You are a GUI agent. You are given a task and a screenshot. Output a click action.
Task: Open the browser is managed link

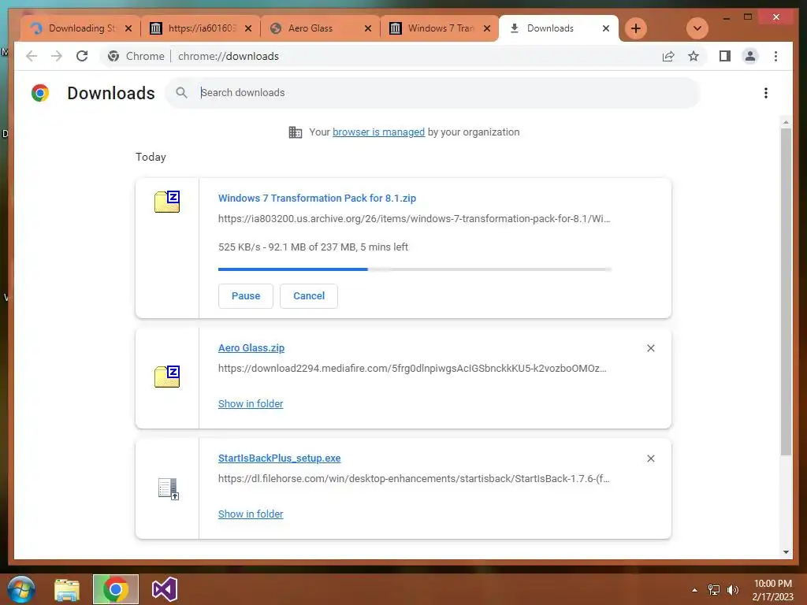coord(378,132)
